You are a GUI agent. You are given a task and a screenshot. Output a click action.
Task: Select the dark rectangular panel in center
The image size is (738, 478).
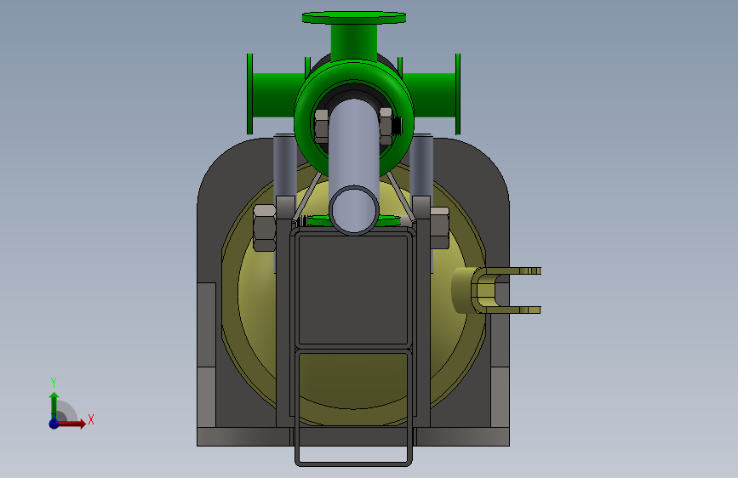point(353,290)
